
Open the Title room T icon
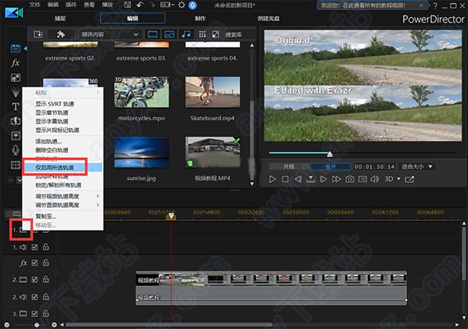[x=16, y=106]
